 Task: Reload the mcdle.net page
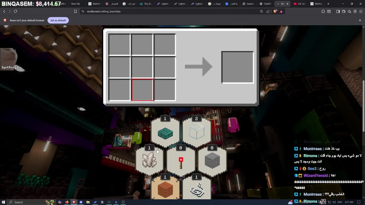[15, 11]
